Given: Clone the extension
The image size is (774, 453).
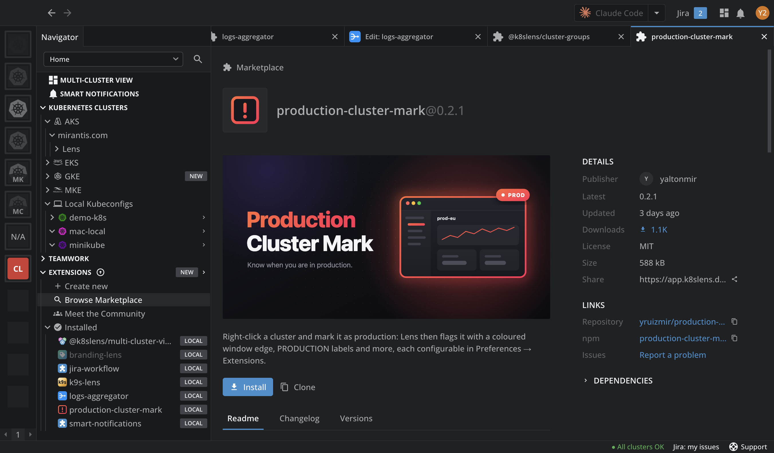Looking at the screenshot, I should click(x=298, y=387).
